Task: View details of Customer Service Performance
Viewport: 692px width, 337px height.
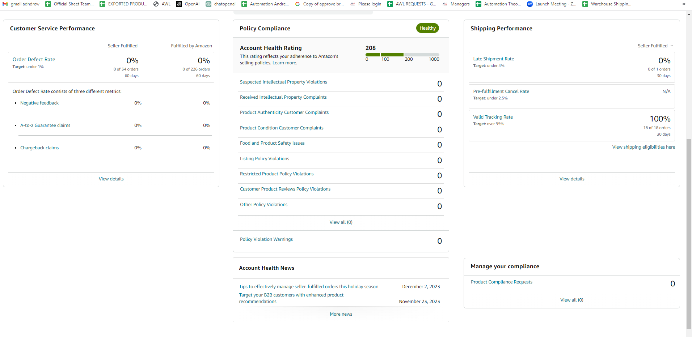Action: 111,179
